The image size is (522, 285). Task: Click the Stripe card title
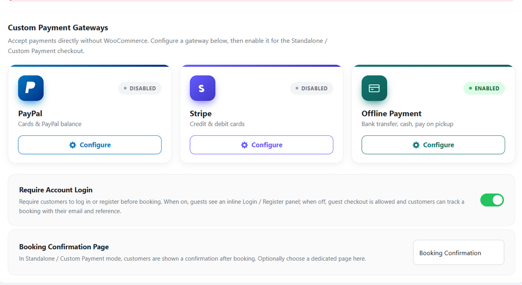click(200, 113)
